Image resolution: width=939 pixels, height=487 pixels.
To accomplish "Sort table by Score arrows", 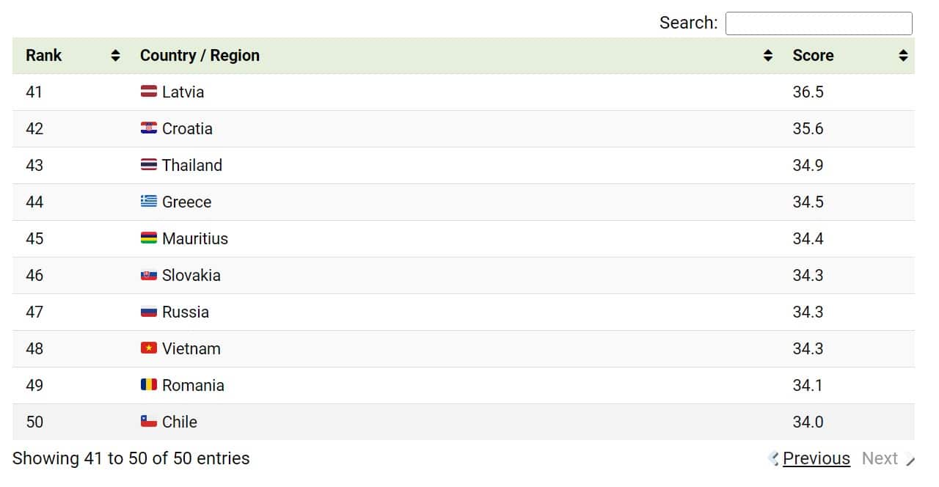I will (x=904, y=56).
